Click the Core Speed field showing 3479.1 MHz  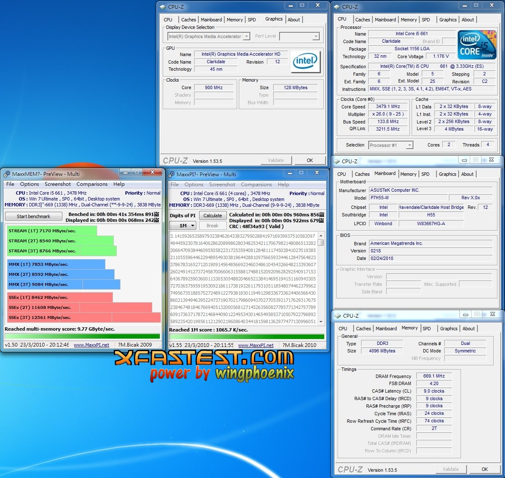(388, 106)
